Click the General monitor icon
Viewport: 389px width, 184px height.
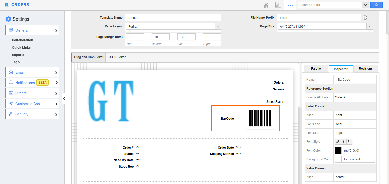coord(11,30)
